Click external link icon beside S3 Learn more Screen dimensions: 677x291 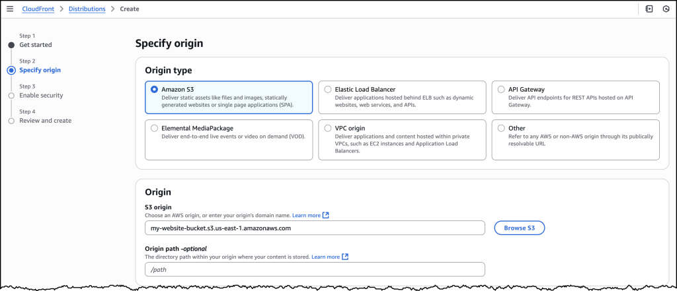coord(326,215)
